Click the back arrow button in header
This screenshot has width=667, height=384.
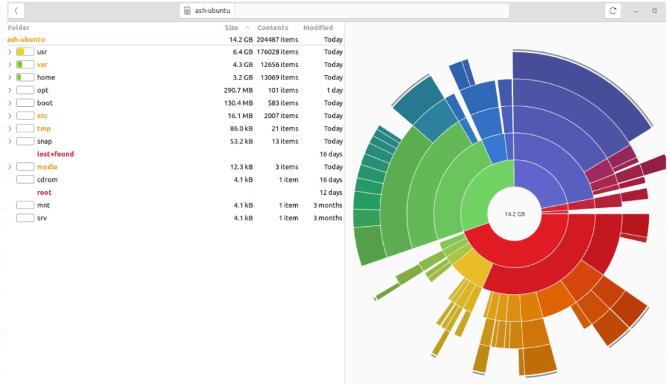point(16,11)
